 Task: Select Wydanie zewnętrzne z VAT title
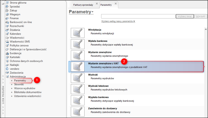(x=103, y=63)
